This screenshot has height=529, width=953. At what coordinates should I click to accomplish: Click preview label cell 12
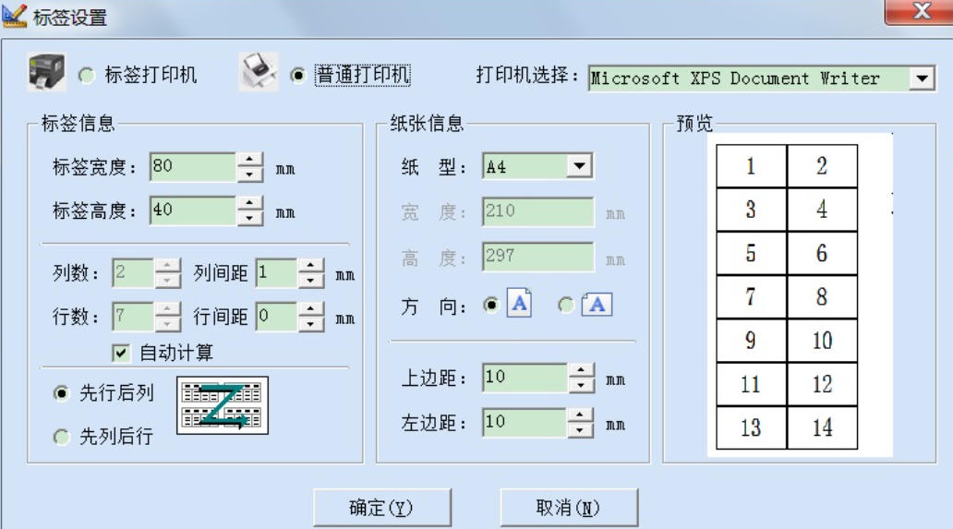coord(822,384)
